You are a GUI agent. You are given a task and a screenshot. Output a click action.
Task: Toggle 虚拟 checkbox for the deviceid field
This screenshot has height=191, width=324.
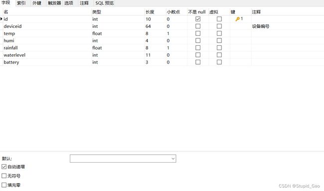pyautogui.click(x=219, y=26)
